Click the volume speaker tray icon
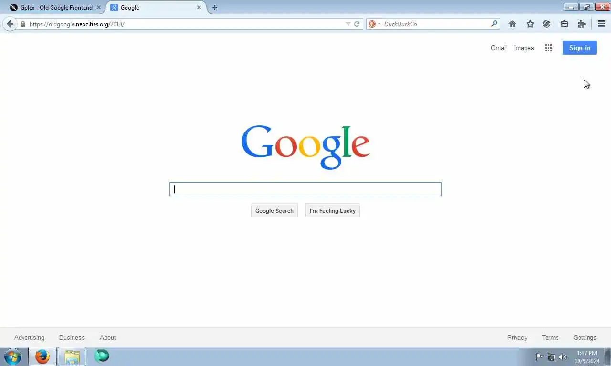Viewport: 611px width, 366px height. tap(563, 356)
